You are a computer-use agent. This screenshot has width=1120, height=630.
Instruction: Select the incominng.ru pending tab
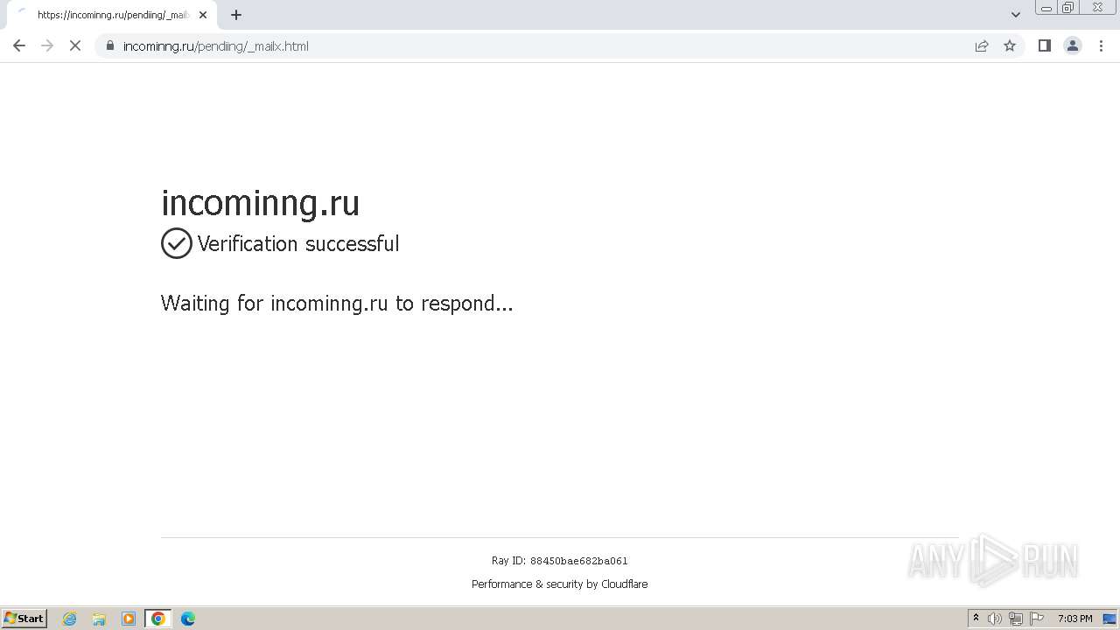click(x=112, y=15)
